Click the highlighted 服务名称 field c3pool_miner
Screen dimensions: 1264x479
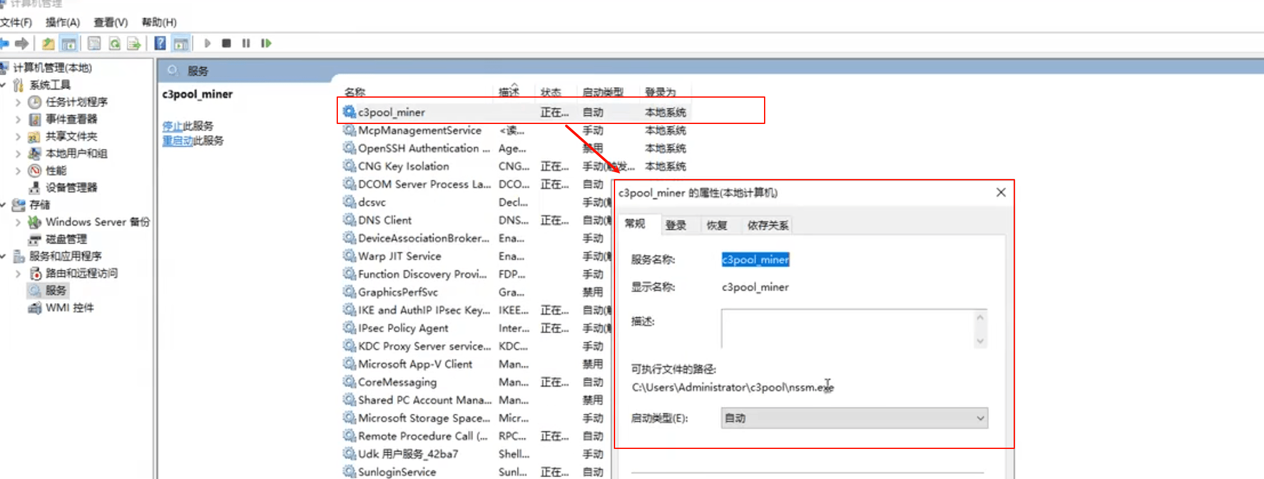tap(755, 259)
